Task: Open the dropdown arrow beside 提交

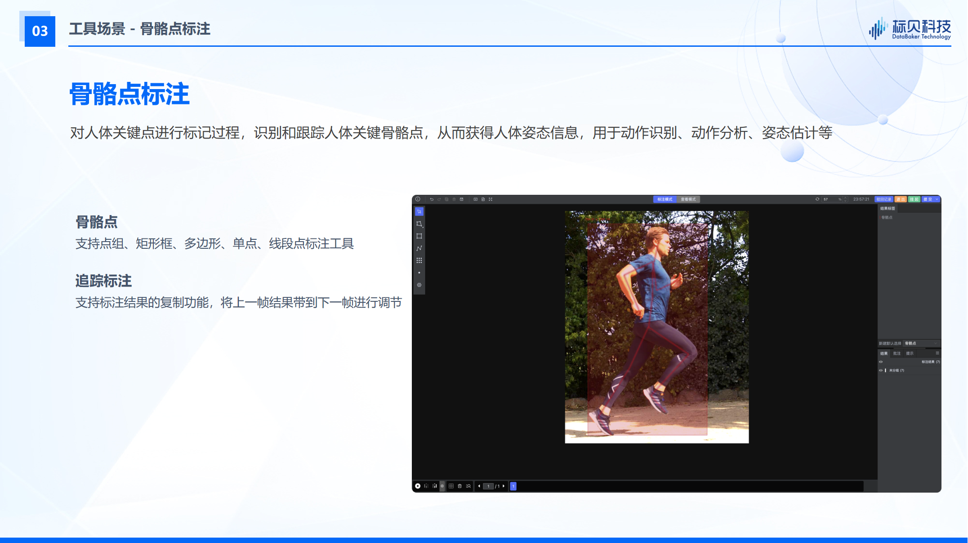Action: pos(937,199)
